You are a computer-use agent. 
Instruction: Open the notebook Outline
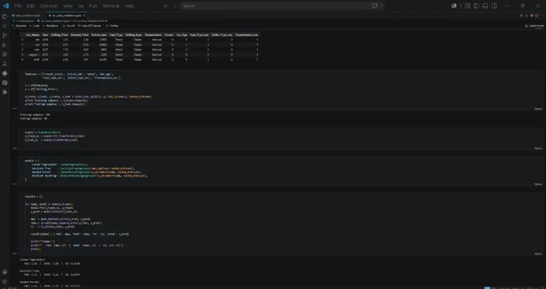(112, 26)
